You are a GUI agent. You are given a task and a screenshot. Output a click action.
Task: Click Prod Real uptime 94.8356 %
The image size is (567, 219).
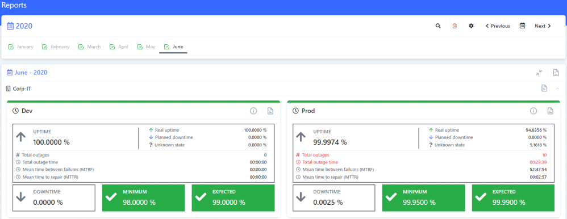536,130
